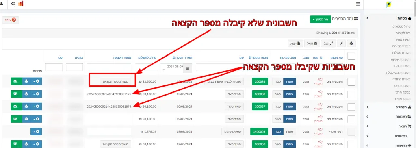Check the row of document 300086
Image resolution: width=416 pixels, height=148 pixels.
coord(351,144)
